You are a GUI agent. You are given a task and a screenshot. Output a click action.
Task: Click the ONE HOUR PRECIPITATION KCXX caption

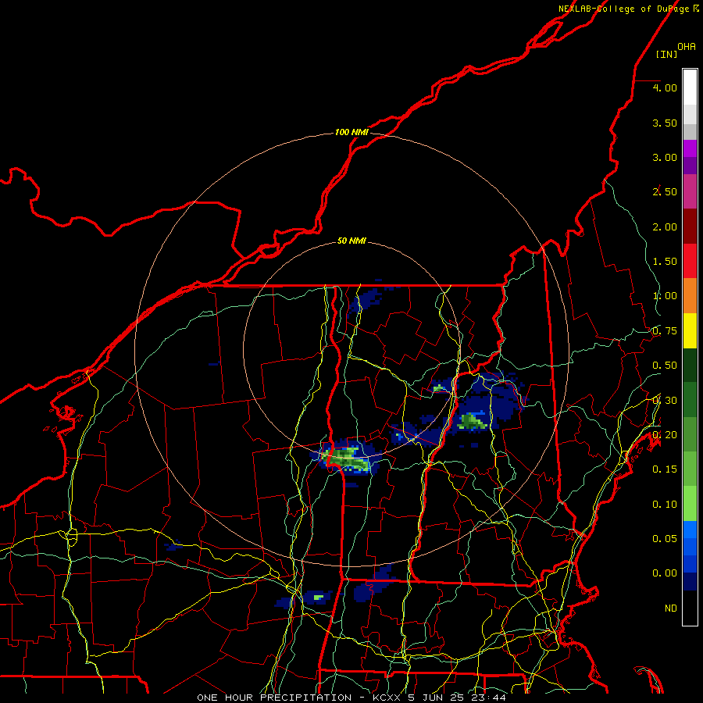351,698
